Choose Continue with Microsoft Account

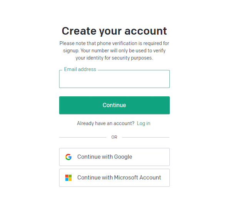pyautogui.click(x=114, y=178)
